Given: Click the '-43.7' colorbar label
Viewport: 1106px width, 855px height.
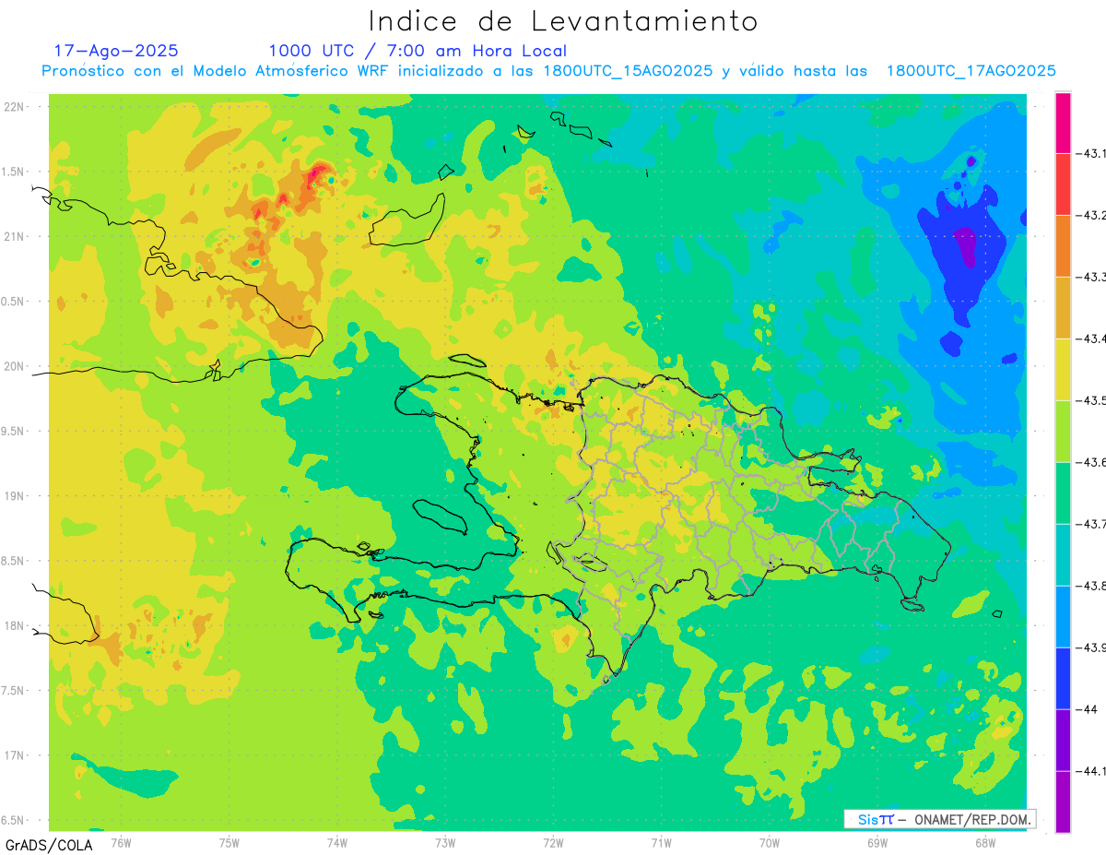Looking at the screenshot, I should tap(1092, 524).
